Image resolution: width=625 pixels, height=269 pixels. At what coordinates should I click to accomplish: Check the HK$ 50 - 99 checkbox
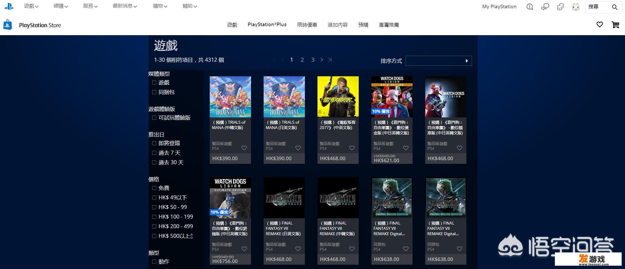point(154,207)
